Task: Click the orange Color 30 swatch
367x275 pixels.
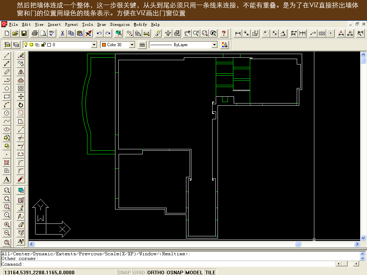Action: [x=104, y=45]
